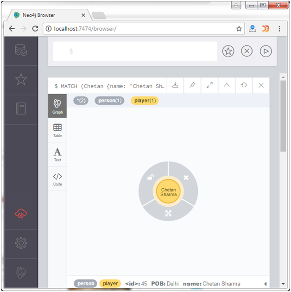Click the blue extension icon beside the address bar

(x=252, y=29)
